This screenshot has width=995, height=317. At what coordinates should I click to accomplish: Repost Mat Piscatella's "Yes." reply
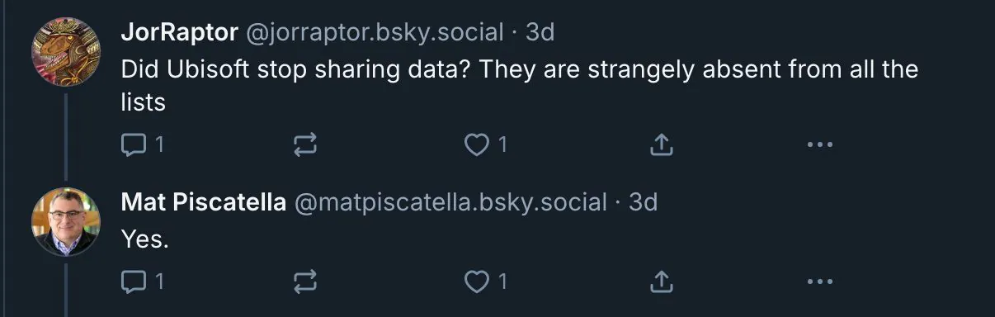pos(304,283)
